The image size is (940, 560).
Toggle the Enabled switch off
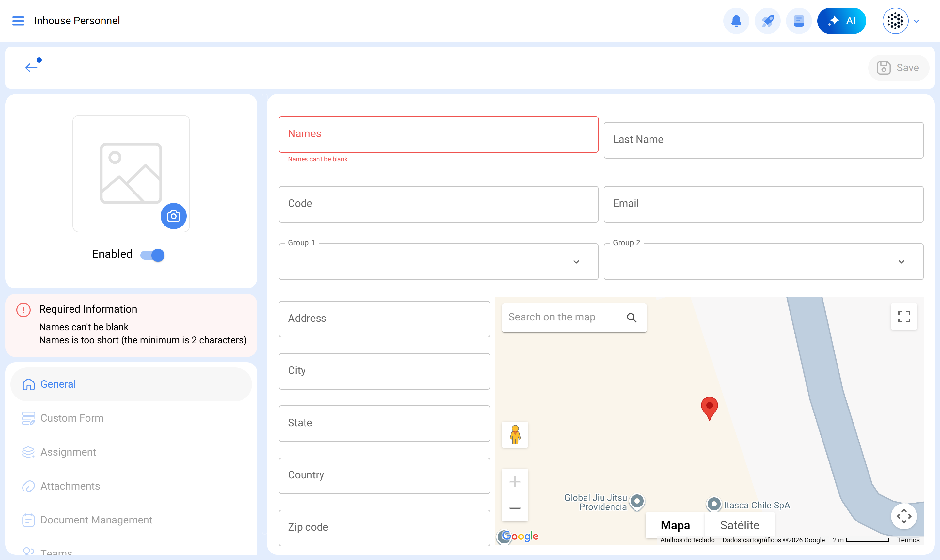pyautogui.click(x=152, y=255)
